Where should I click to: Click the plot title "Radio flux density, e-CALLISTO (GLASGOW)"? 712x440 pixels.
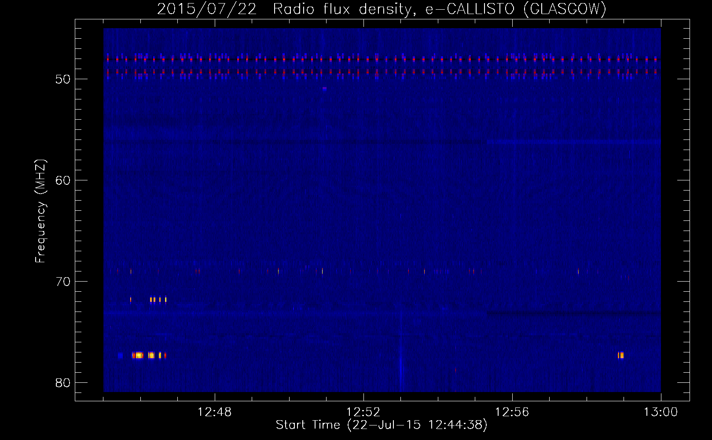[440, 9]
